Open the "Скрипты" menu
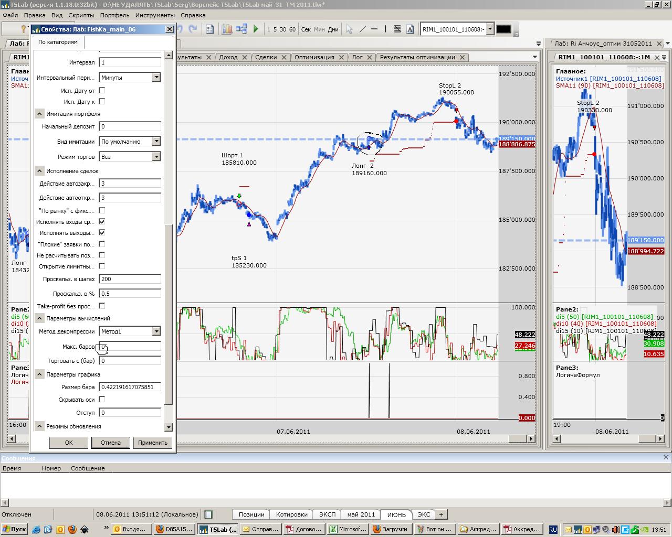 [x=81, y=15]
